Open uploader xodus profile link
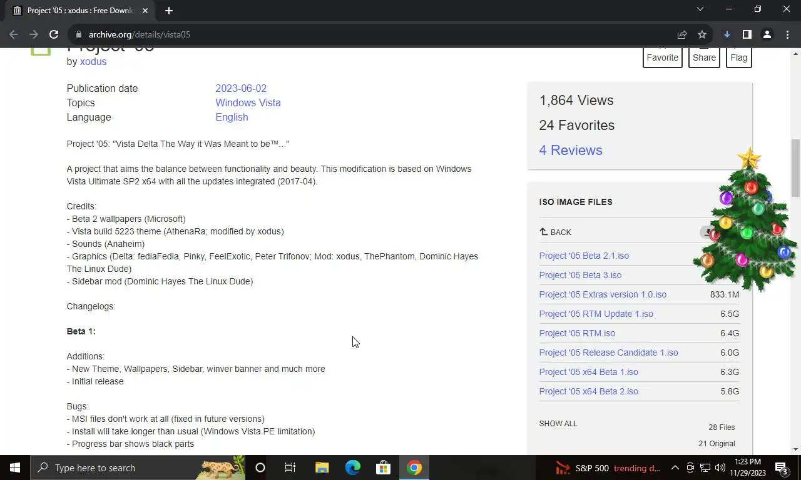Screen dimensions: 801x480 pos(93,61)
